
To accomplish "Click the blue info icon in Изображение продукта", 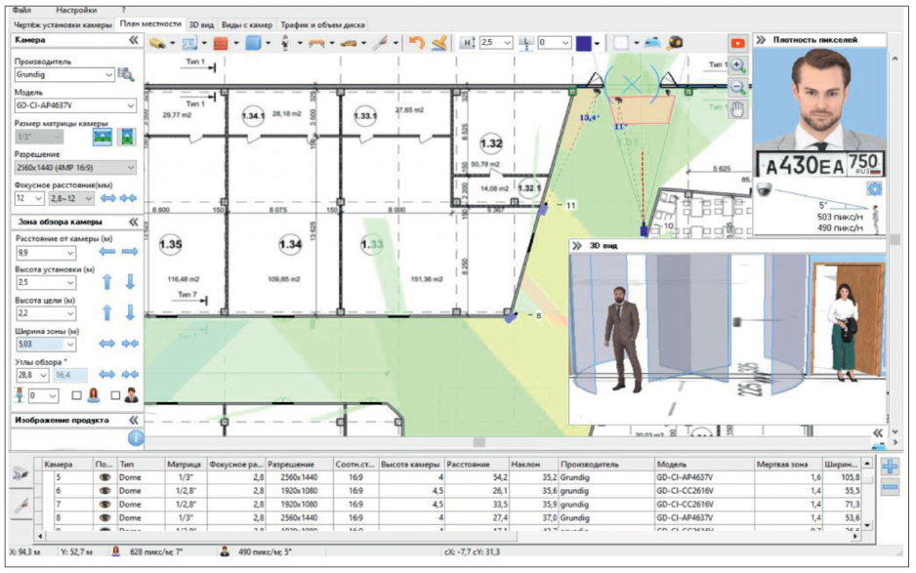I will tap(136, 438).
